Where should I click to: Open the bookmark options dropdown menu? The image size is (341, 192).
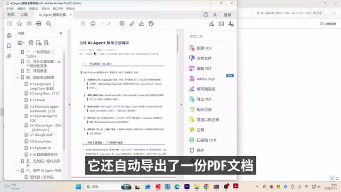pos(21,43)
